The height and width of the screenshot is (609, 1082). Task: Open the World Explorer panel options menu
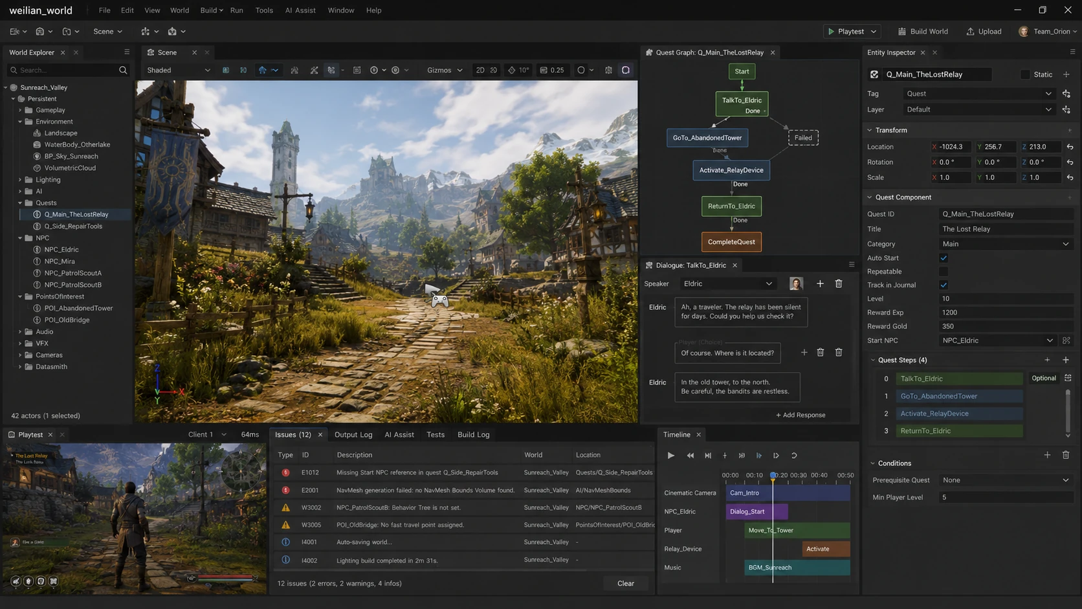click(x=127, y=52)
